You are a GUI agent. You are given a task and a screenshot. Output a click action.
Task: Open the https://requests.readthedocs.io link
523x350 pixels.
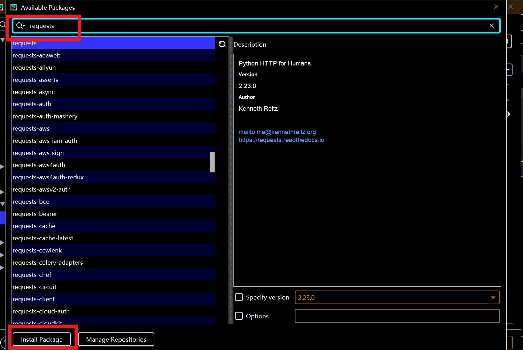(x=281, y=140)
